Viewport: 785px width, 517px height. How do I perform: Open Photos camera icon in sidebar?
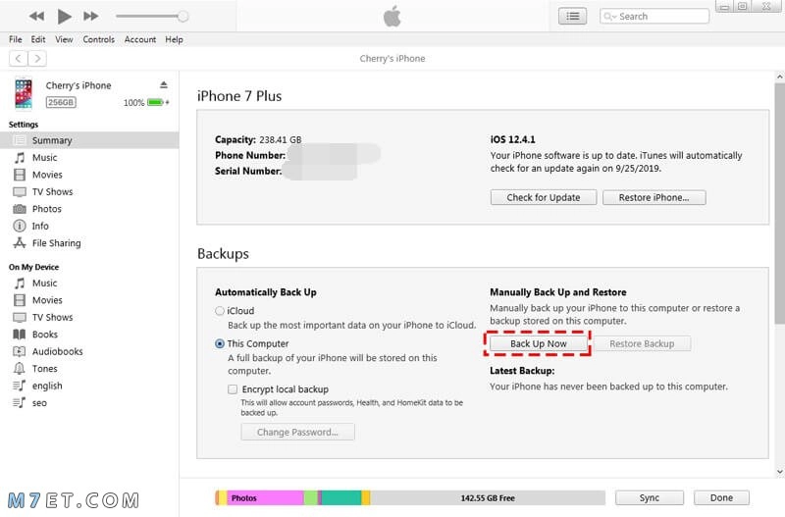[20, 209]
